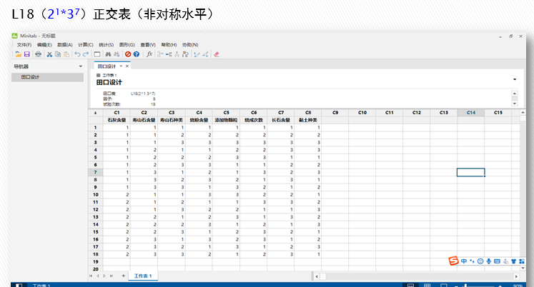534x287 pixels.
Task: Select the 工作表 1 sheet tab
Action: click(143, 276)
